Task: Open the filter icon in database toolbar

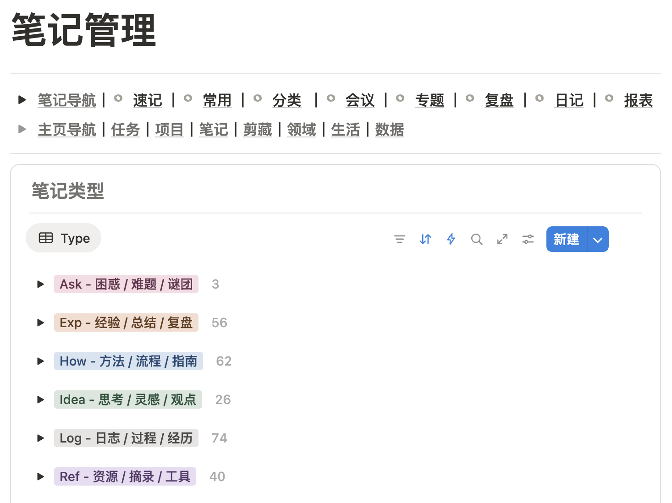Action: 399,239
